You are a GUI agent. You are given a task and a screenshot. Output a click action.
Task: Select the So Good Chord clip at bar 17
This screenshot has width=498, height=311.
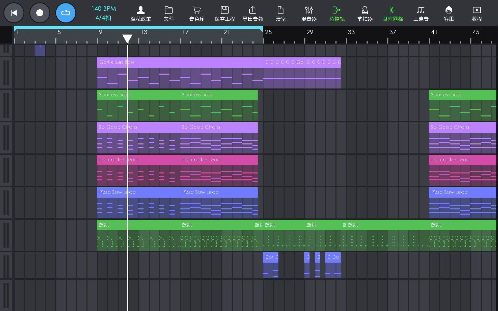click(219, 138)
